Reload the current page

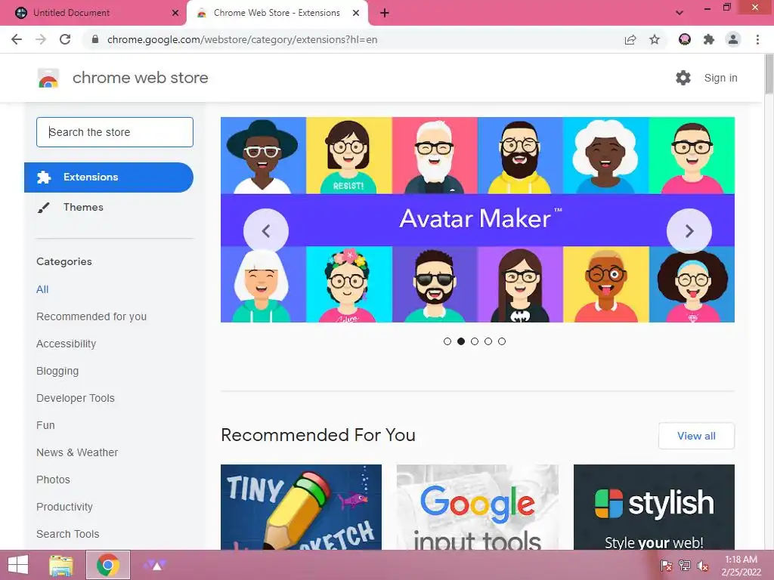[x=65, y=39]
